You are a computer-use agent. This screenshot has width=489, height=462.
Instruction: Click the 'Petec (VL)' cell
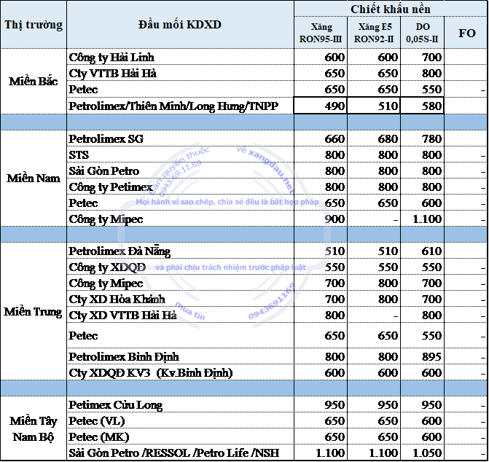point(180,420)
